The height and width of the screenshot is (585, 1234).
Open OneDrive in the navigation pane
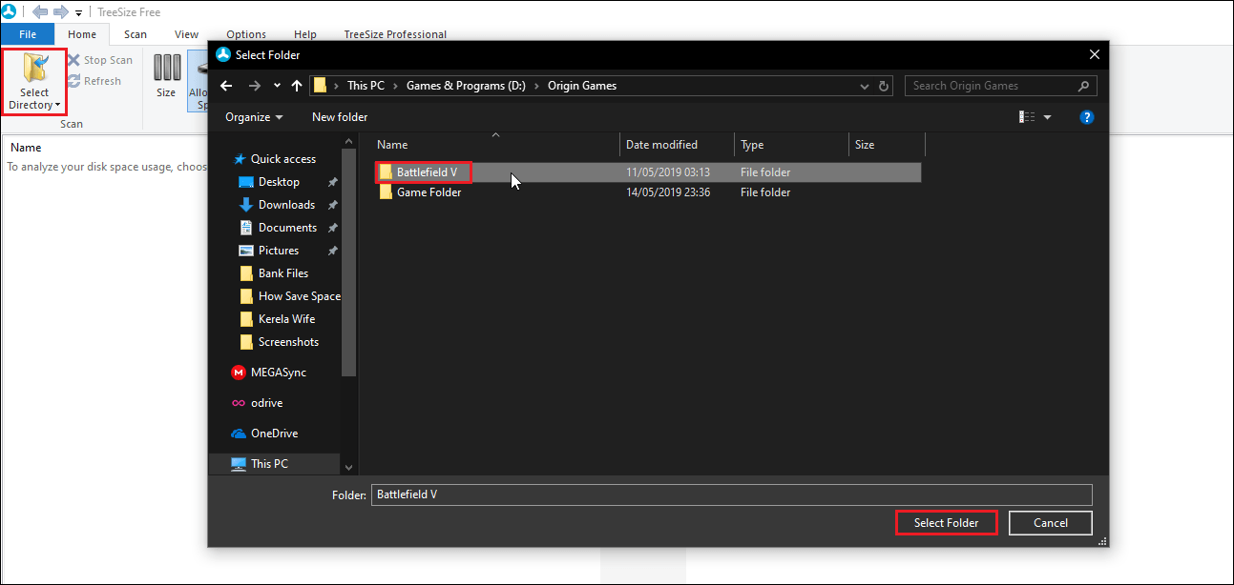click(264, 434)
